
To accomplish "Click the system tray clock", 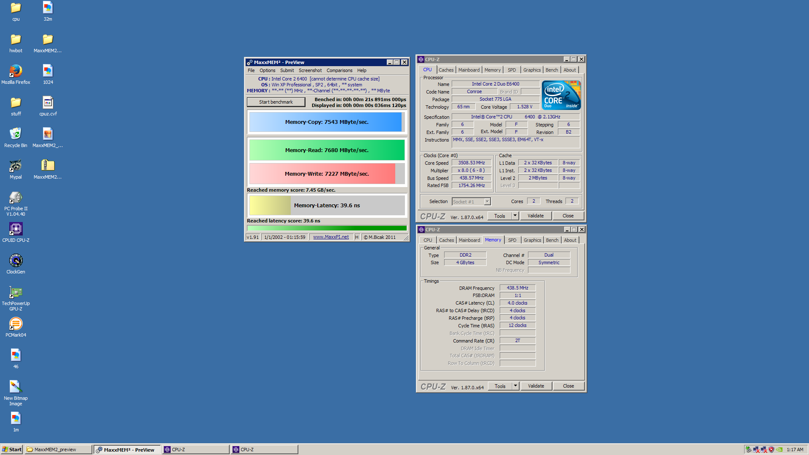I will pyautogui.click(x=795, y=450).
